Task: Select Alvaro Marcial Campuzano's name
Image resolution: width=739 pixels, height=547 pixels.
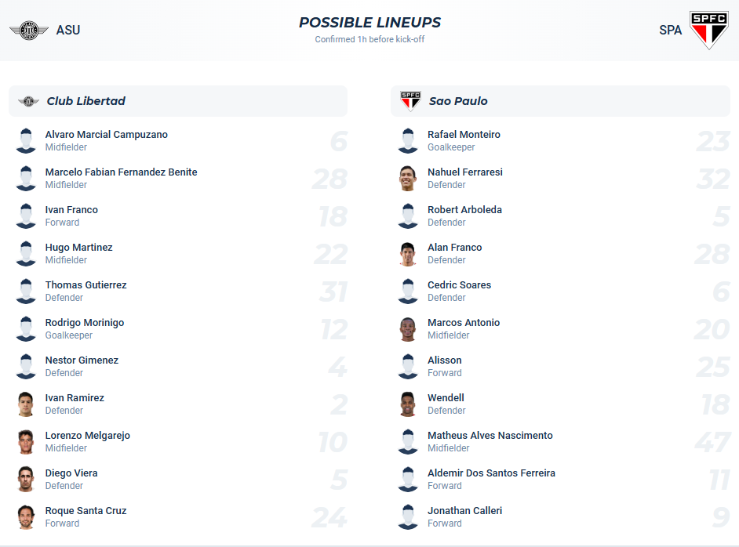Action: coord(106,134)
